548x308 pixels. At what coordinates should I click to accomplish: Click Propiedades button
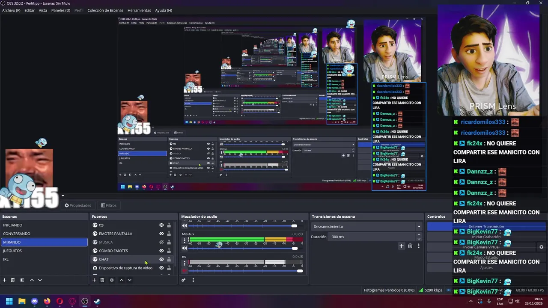[x=78, y=205]
